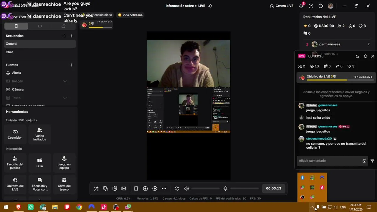Open Brave browser from taskbar
This screenshot has width=377, height=212.
coord(18,207)
